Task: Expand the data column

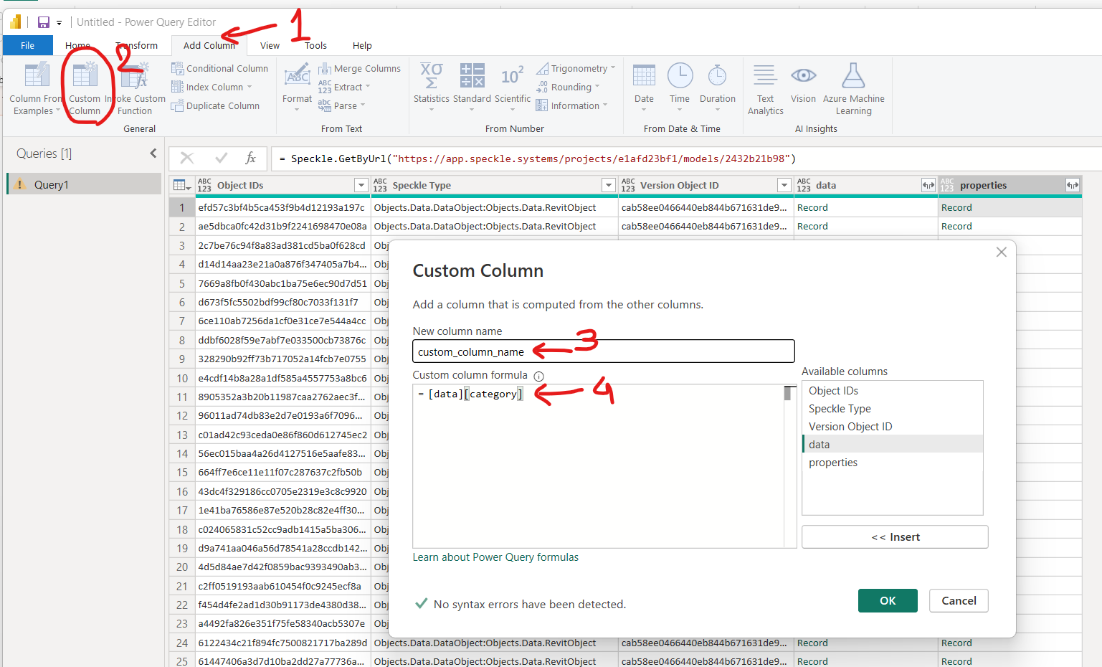Action: pyautogui.click(x=928, y=185)
